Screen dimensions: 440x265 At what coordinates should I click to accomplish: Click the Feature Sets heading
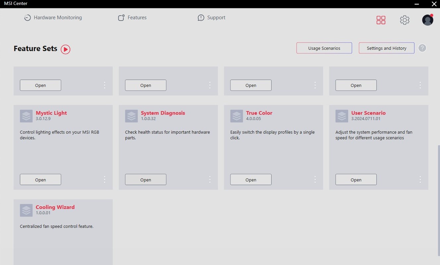(35, 48)
